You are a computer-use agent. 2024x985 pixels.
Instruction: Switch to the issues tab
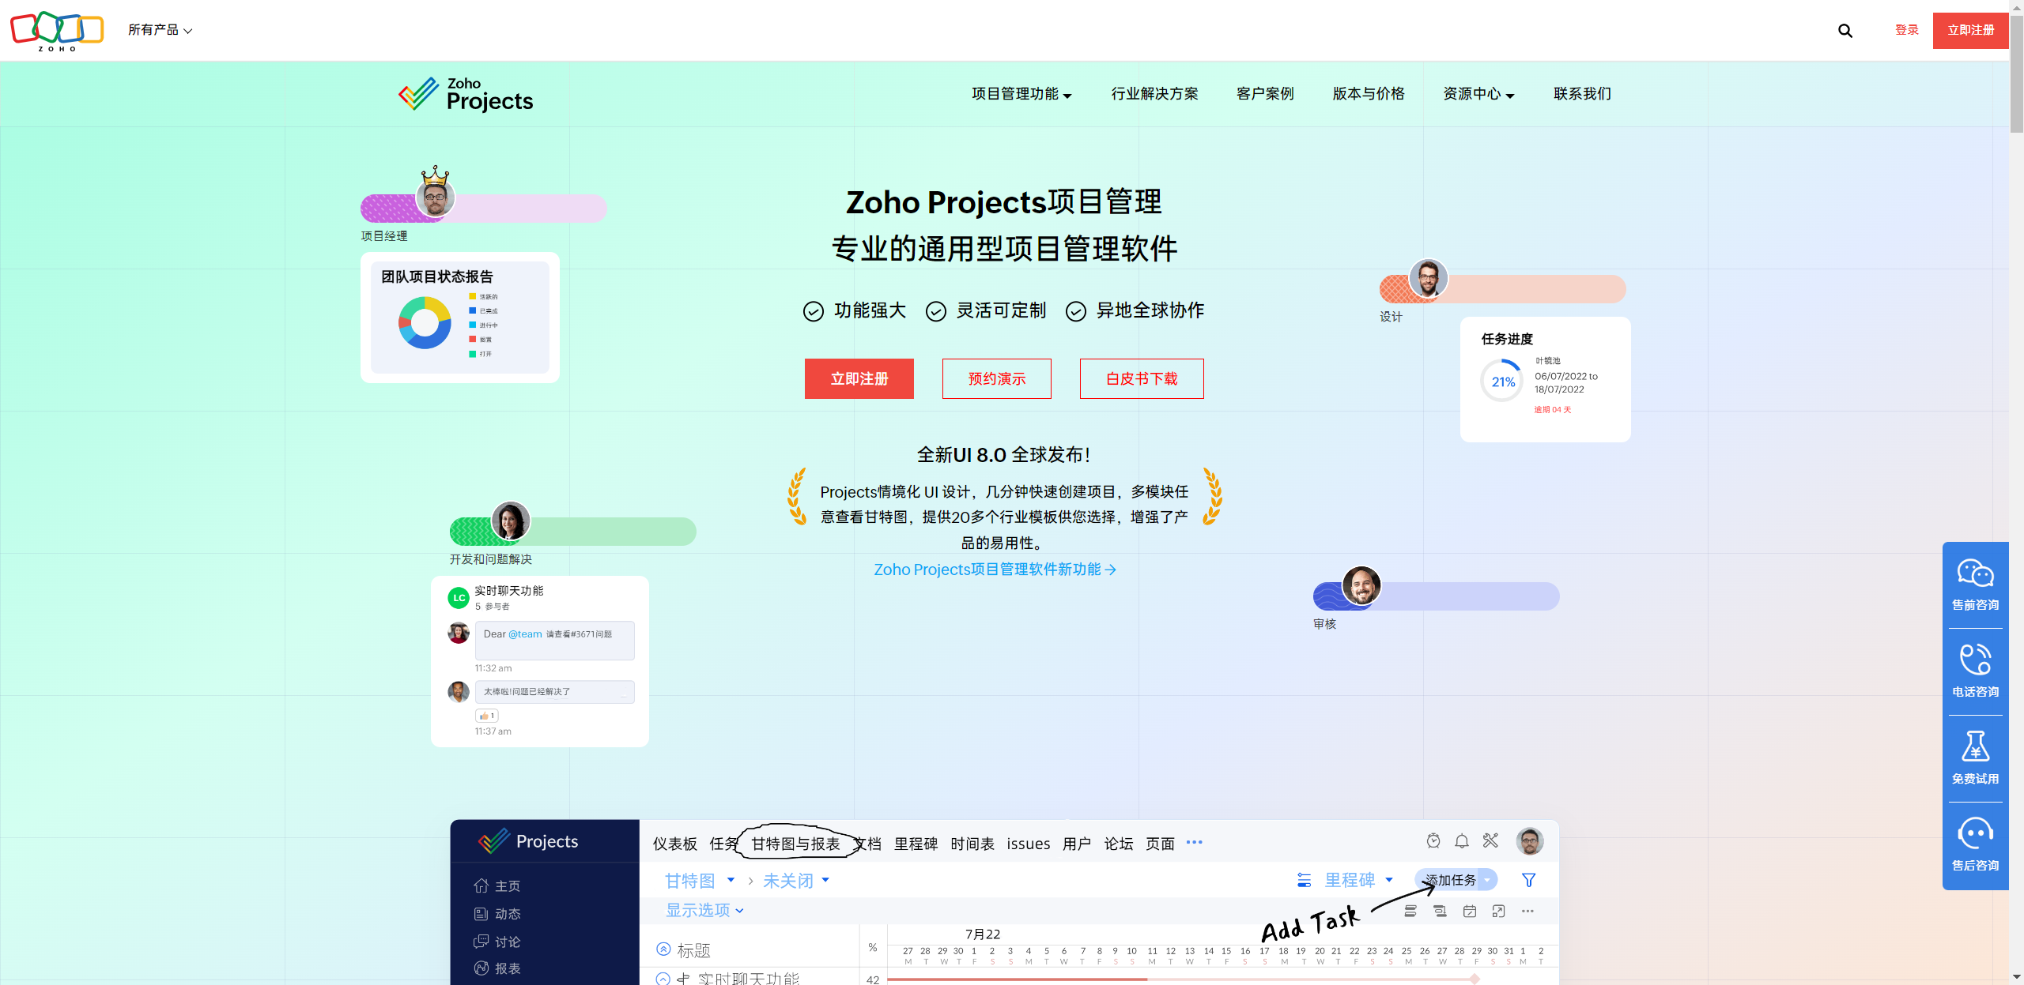pyautogui.click(x=1029, y=844)
